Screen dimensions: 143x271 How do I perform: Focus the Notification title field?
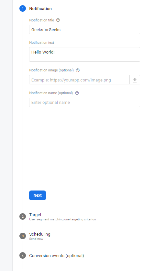click(x=84, y=30)
